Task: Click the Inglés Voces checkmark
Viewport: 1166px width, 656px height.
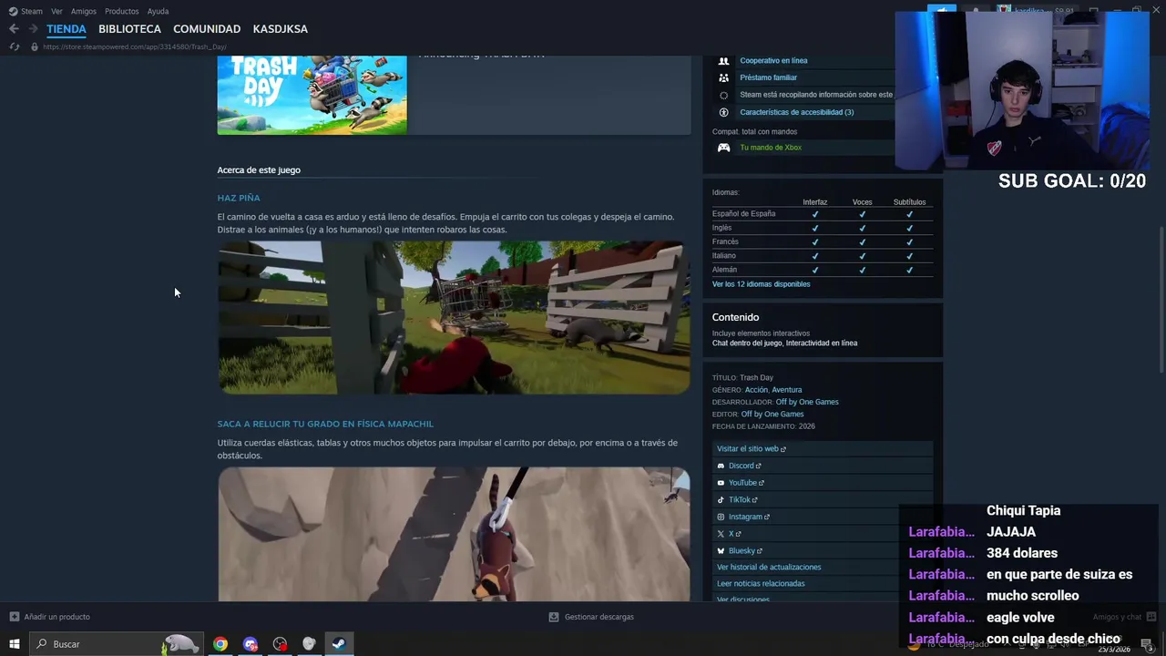Action: click(x=862, y=228)
